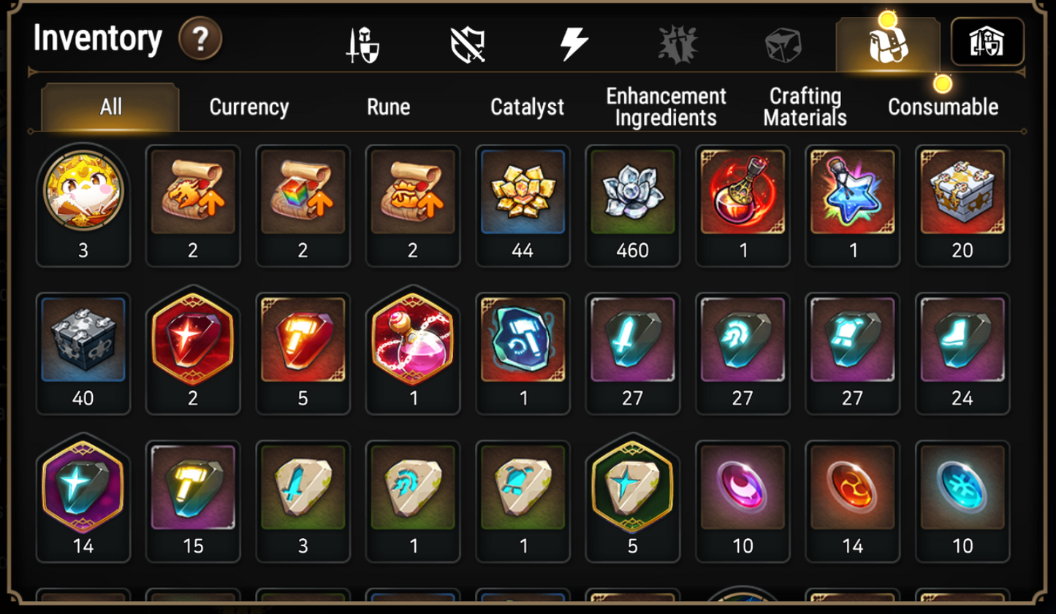The height and width of the screenshot is (614, 1056).
Task: Select the red potion flask item
Action: (x=742, y=205)
